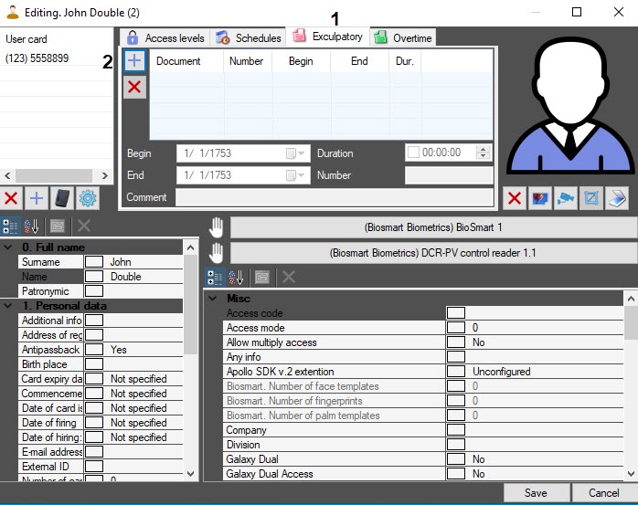Read card from reader icon
Screen dimensions: 638x505
[62, 198]
